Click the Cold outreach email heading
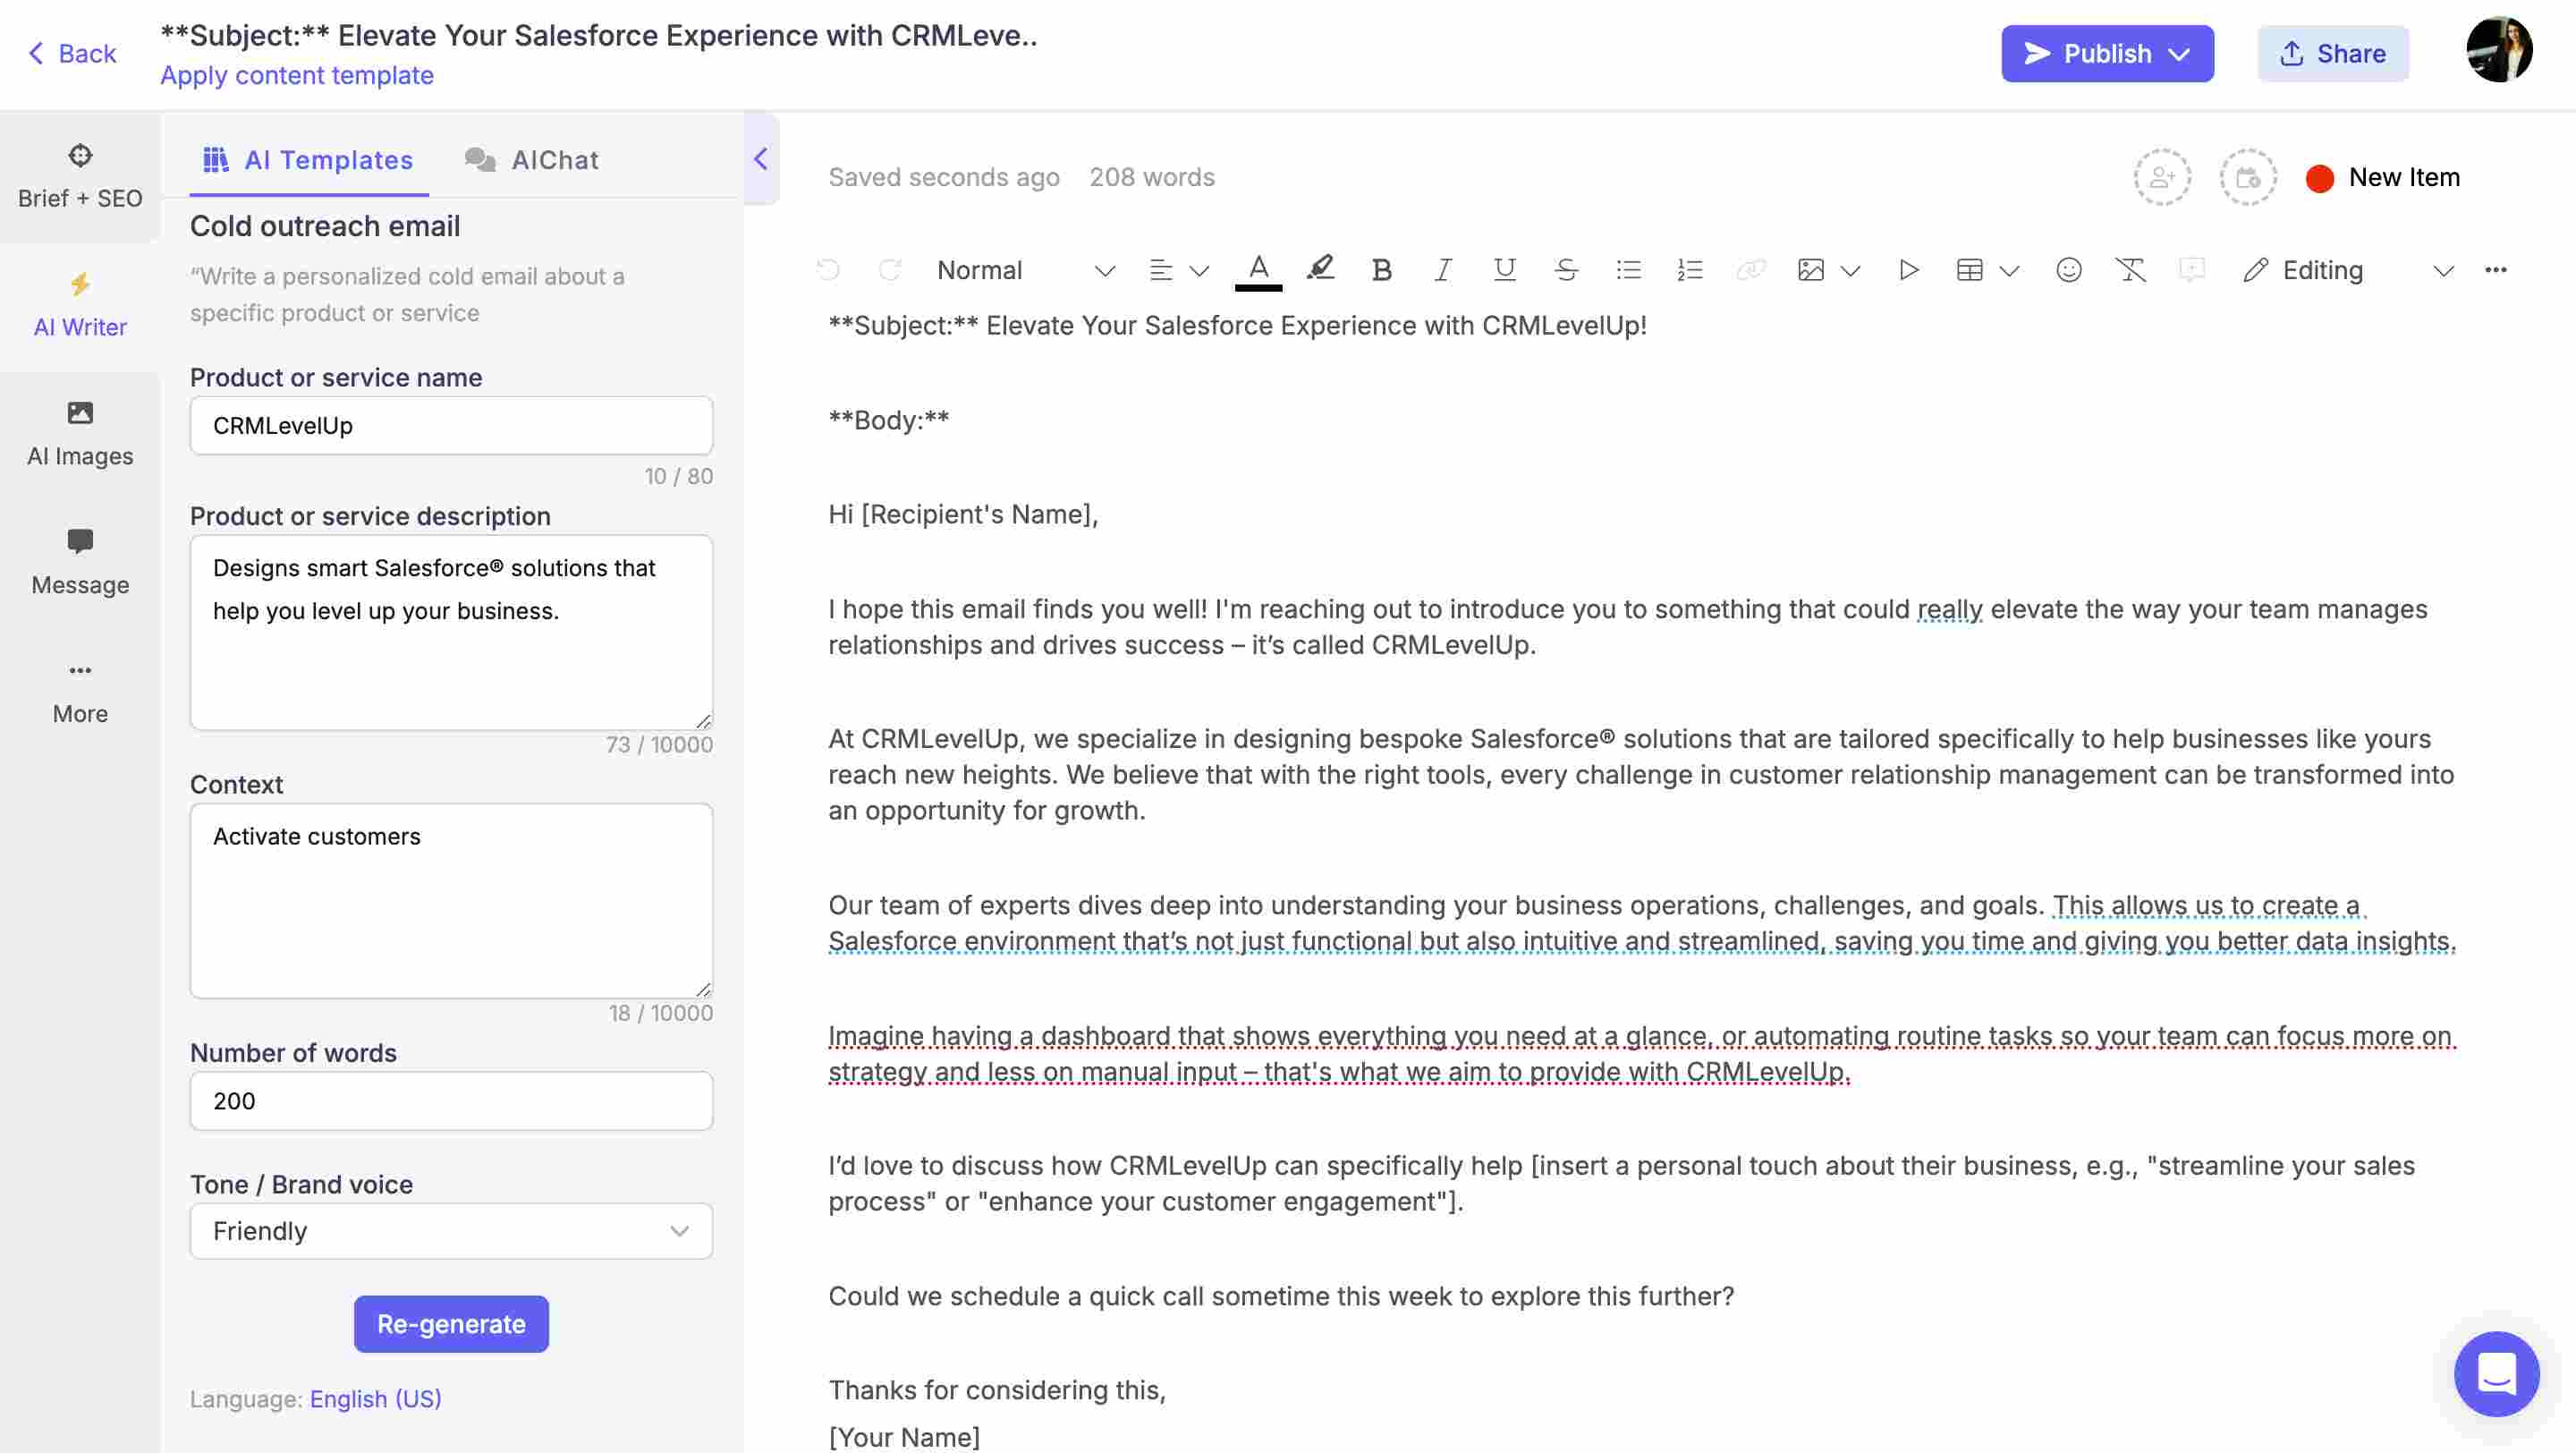 pos(325,226)
